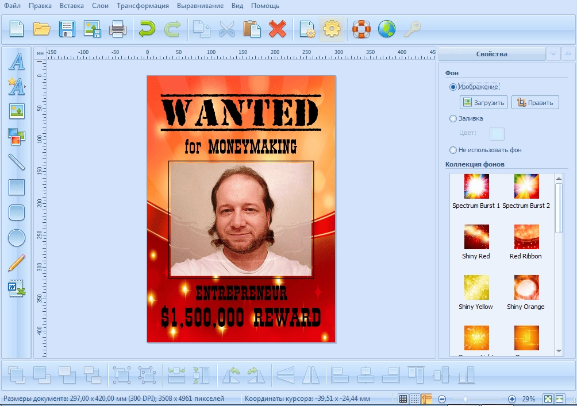Viewport: 577px width, 406px height.
Task: Select the Pencil tool
Action: (17, 263)
